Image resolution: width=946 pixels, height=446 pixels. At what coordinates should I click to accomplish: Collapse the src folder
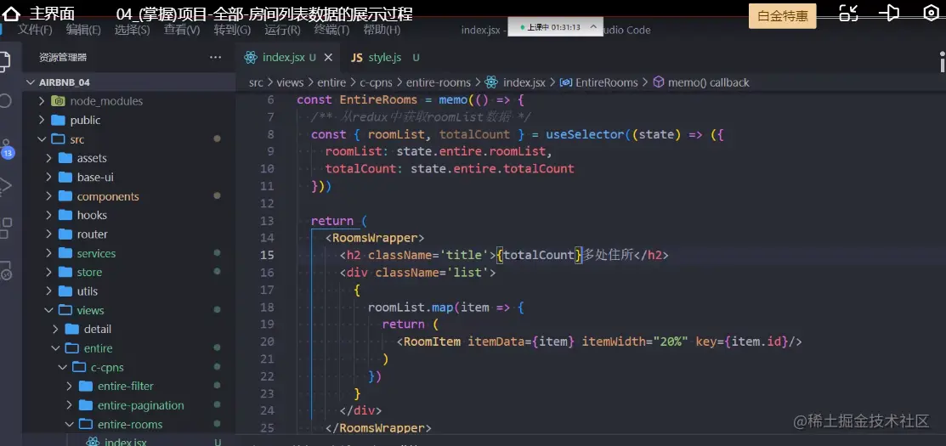coord(42,139)
